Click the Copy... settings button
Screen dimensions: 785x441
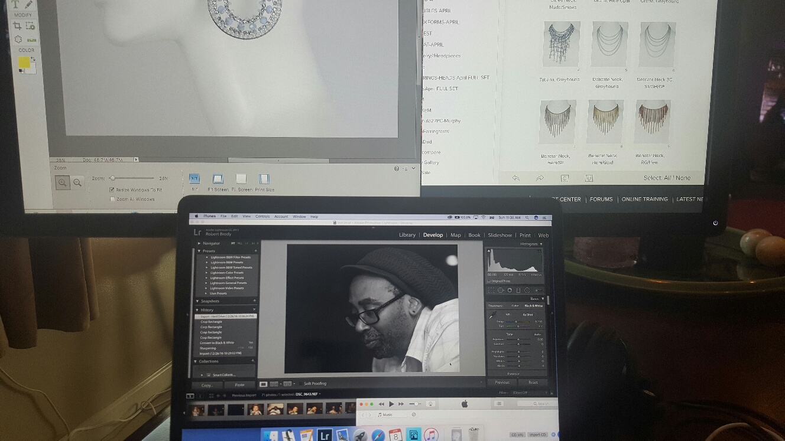point(207,385)
